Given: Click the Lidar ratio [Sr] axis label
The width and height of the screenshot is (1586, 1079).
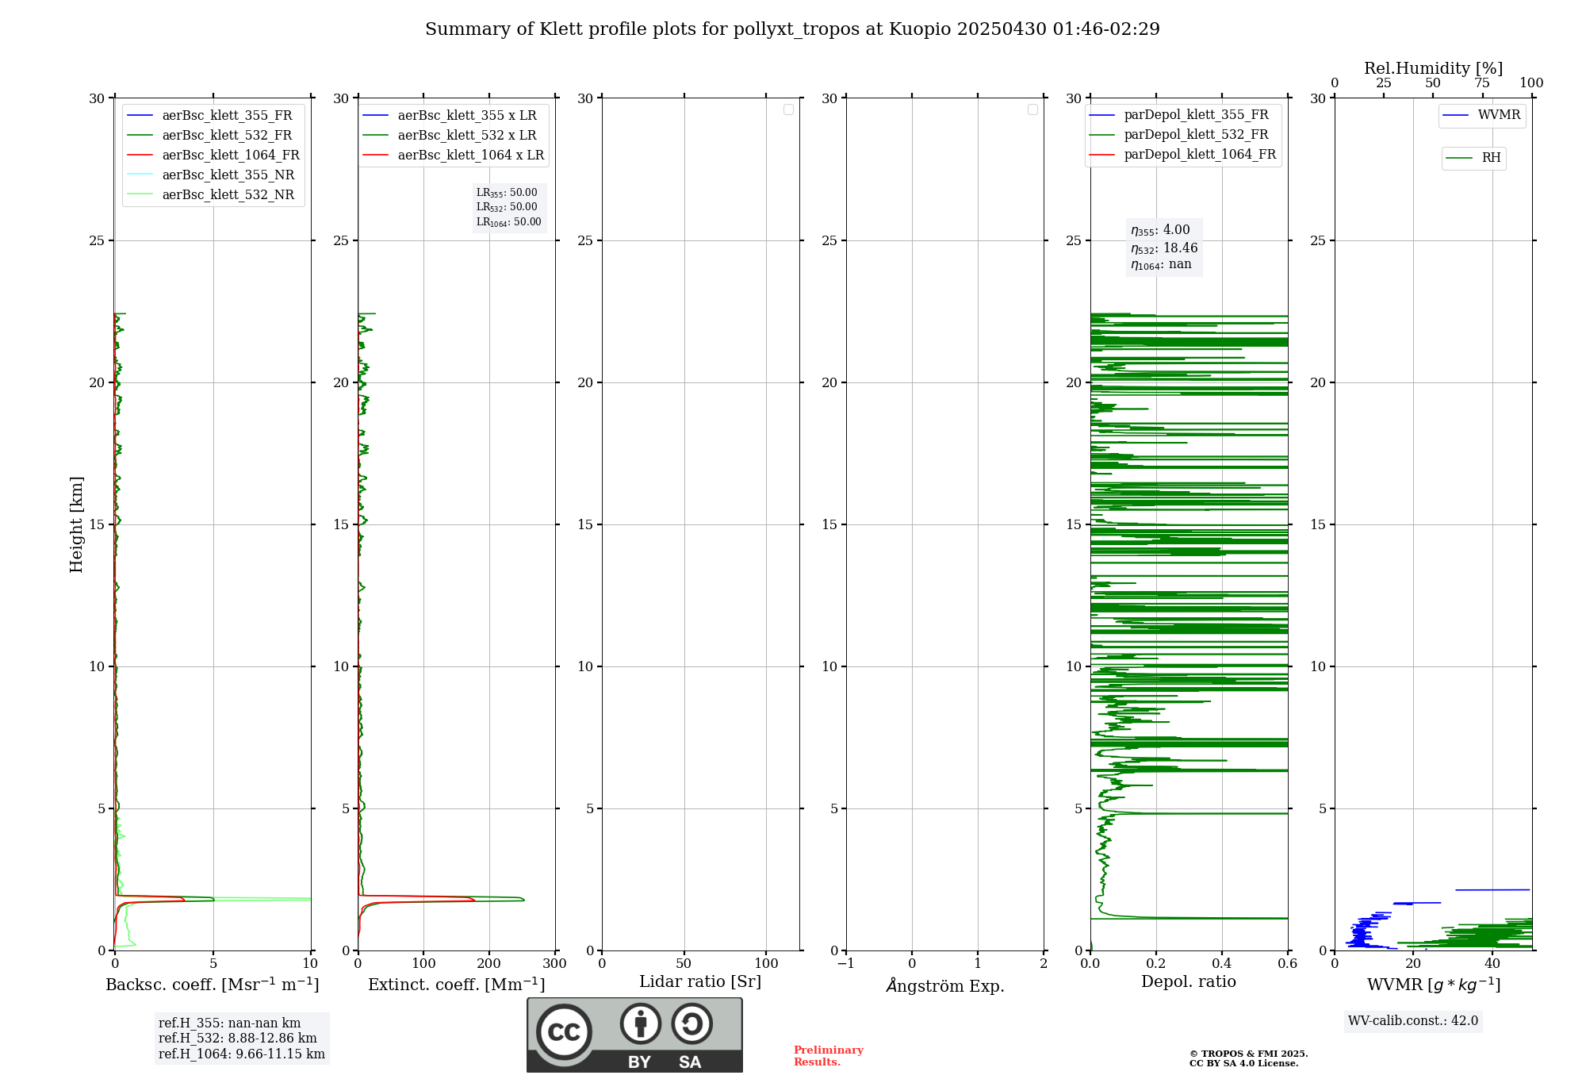Looking at the screenshot, I should 700,982.
